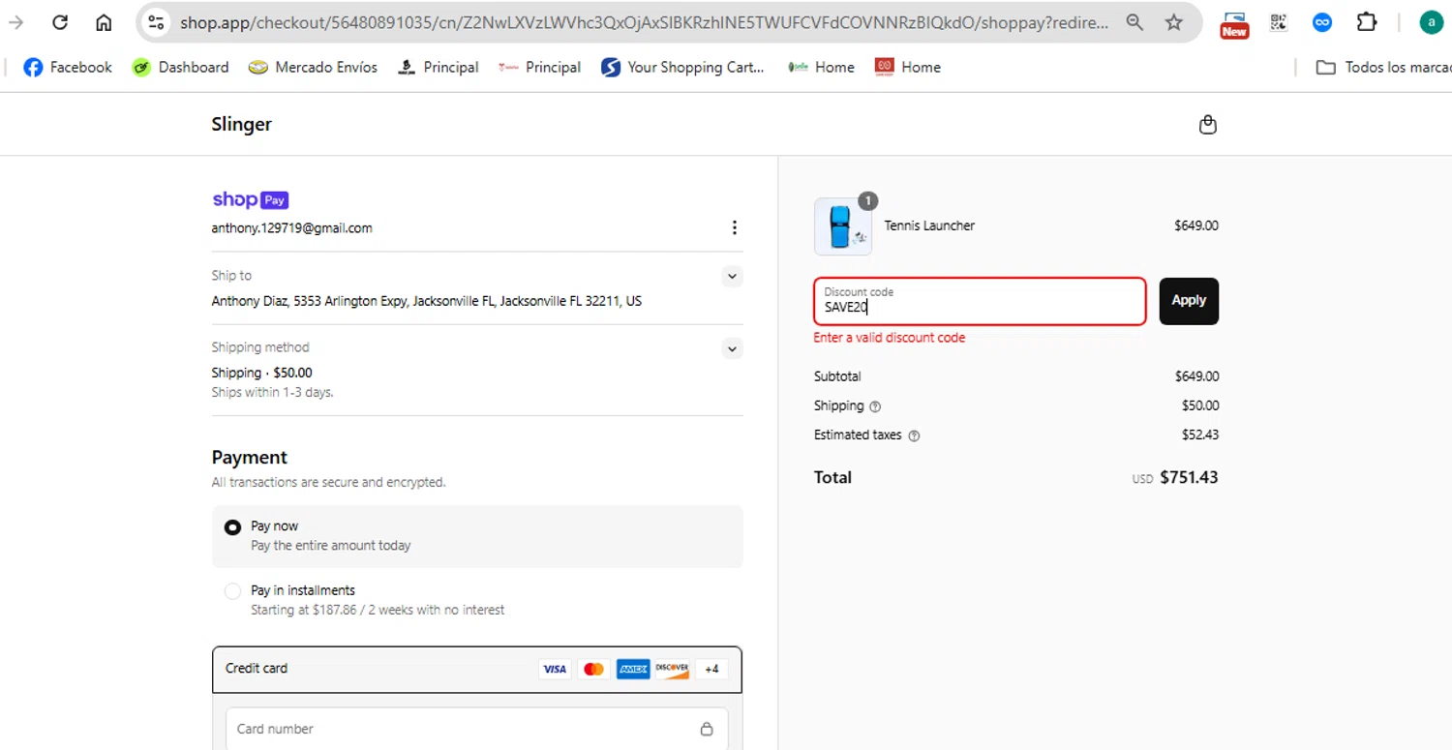Open the Facebook bookmark
This screenshot has width=1452, height=750.
(x=68, y=67)
